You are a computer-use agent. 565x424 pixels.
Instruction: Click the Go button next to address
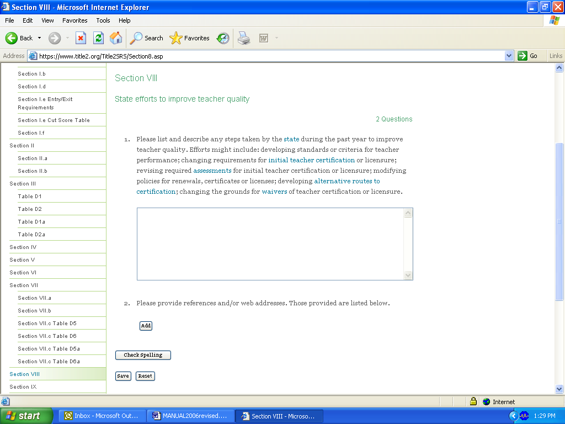(x=527, y=56)
